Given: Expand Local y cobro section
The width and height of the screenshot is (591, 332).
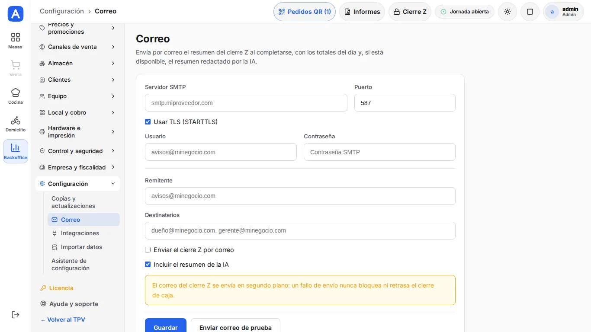Looking at the screenshot, I should coord(77,112).
